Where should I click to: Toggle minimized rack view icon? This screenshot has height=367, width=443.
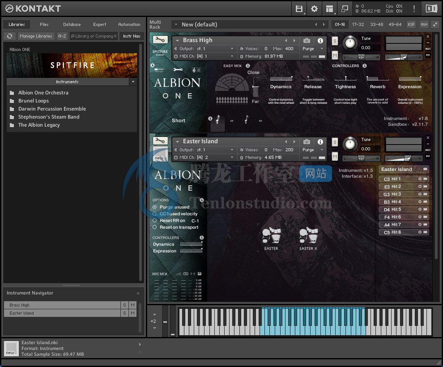(345, 9)
